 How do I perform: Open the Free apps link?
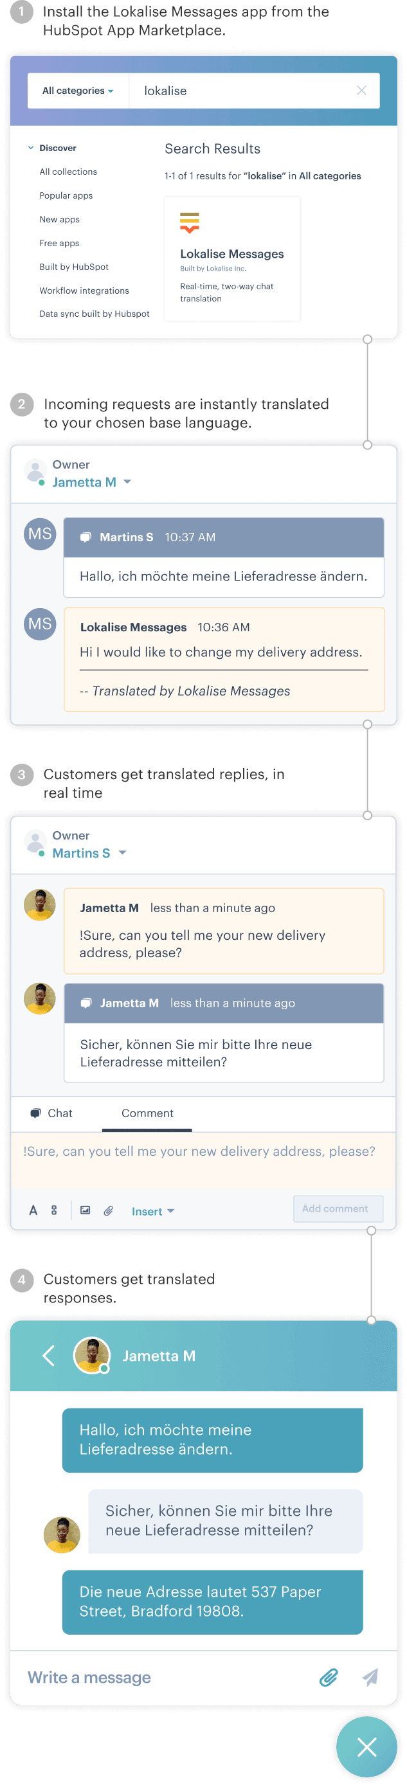tap(59, 243)
